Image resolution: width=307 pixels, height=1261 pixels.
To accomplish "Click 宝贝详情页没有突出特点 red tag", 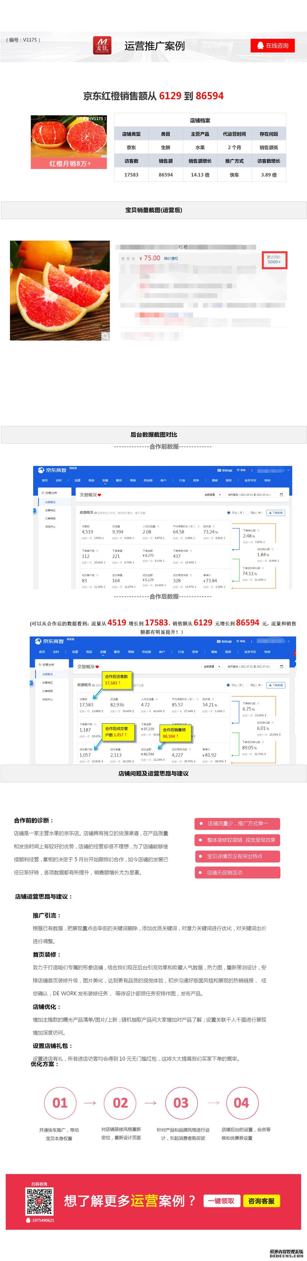I will tap(237, 856).
